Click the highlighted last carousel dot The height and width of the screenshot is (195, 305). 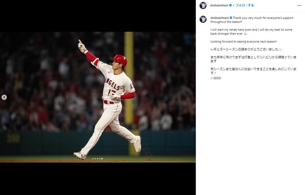102,159
